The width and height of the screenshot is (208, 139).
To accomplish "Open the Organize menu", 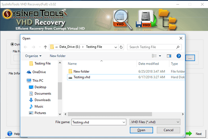I will [33, 56].
